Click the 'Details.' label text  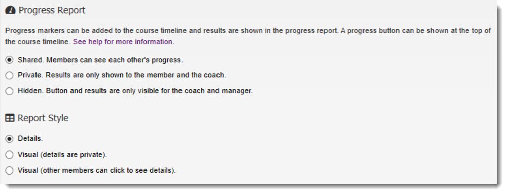30,138
